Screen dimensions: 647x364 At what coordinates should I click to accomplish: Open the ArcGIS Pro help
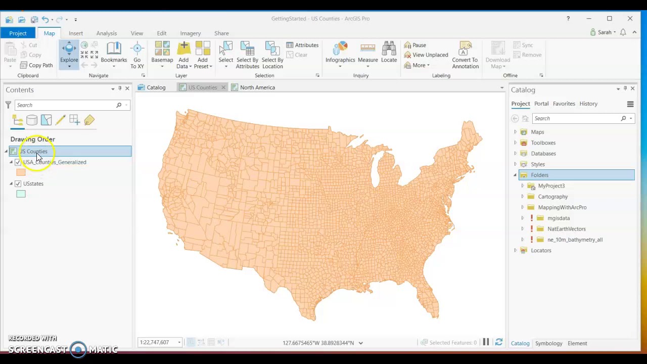(568, 19)
